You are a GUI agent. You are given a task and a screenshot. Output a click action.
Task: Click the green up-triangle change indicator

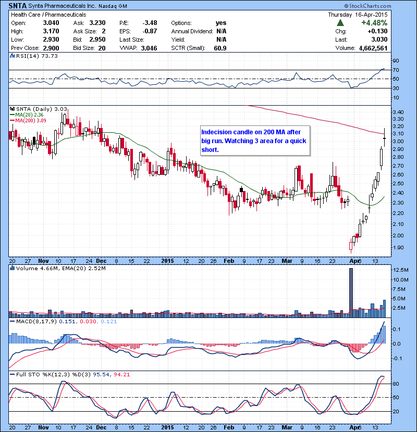(x=340, y=22)
